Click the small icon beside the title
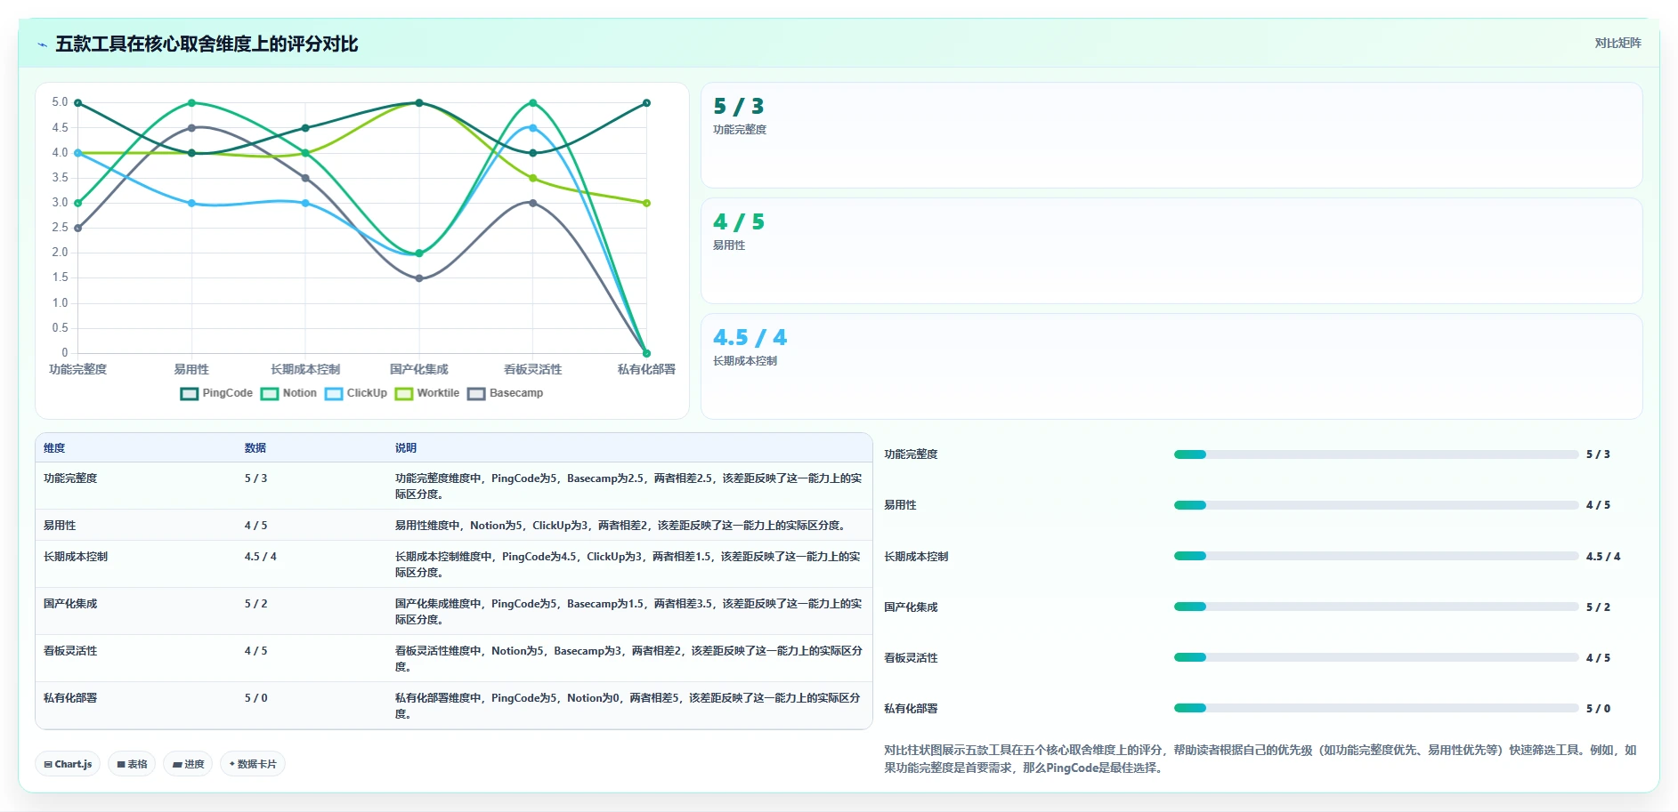1678x812 pixels. point(42,44)
